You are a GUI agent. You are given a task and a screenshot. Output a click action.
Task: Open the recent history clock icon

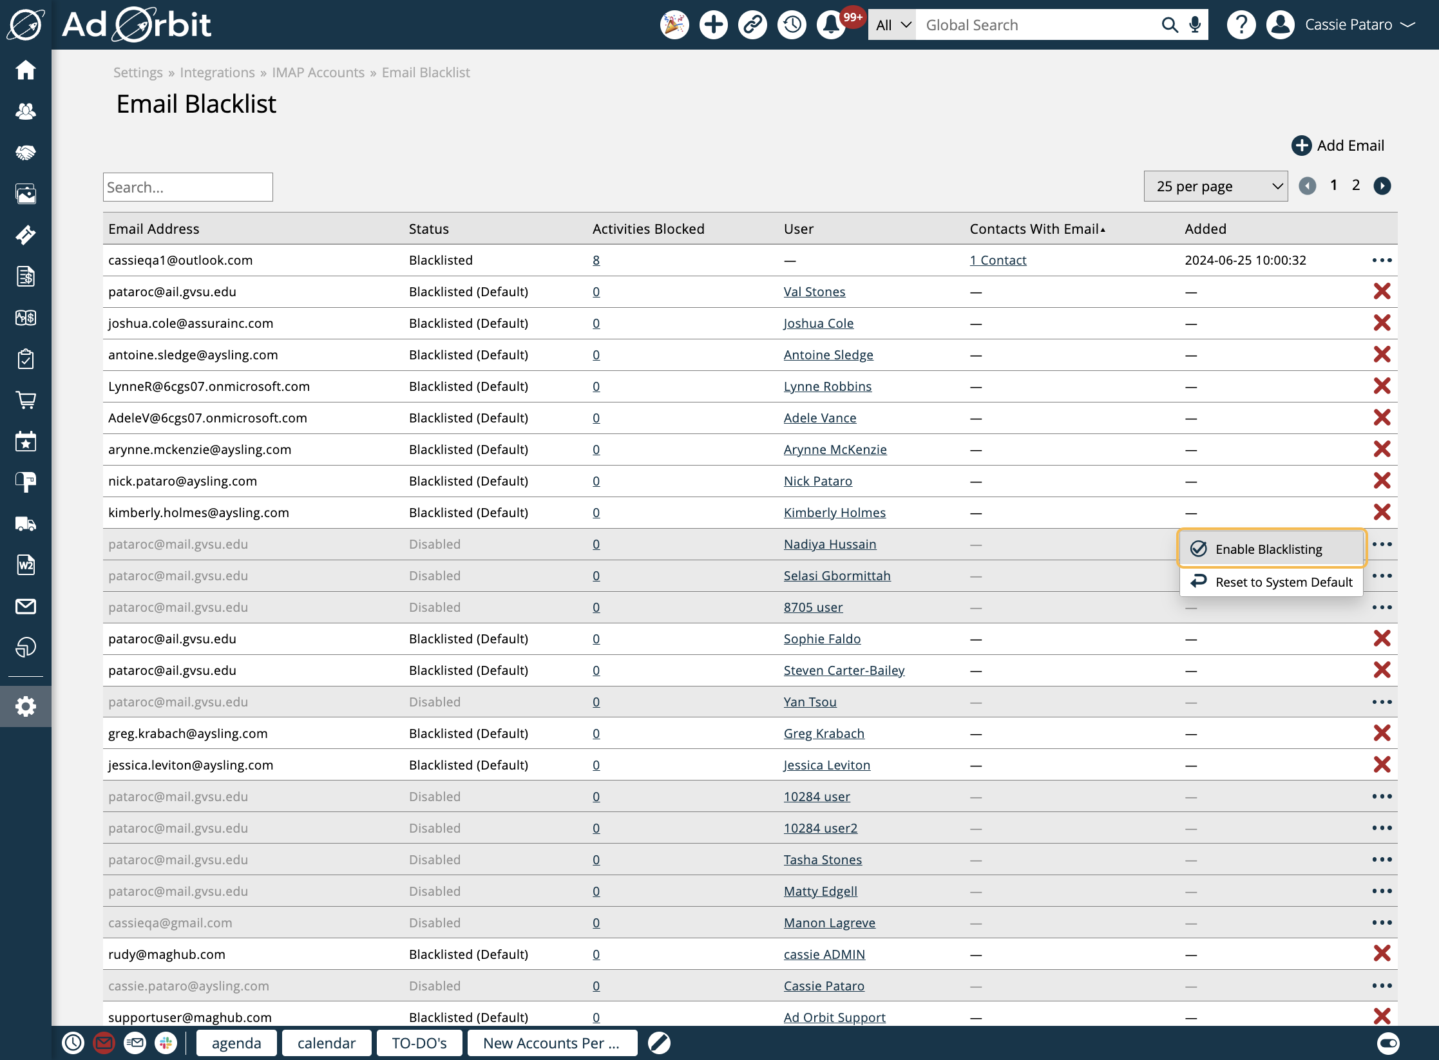click(792, 25)
